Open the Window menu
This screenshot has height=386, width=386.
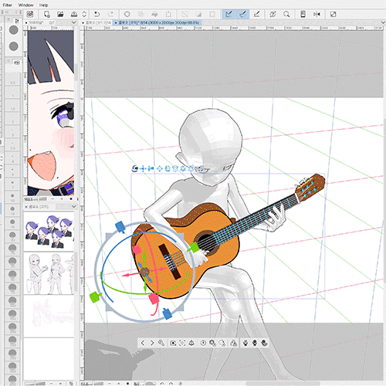point(25,5)
